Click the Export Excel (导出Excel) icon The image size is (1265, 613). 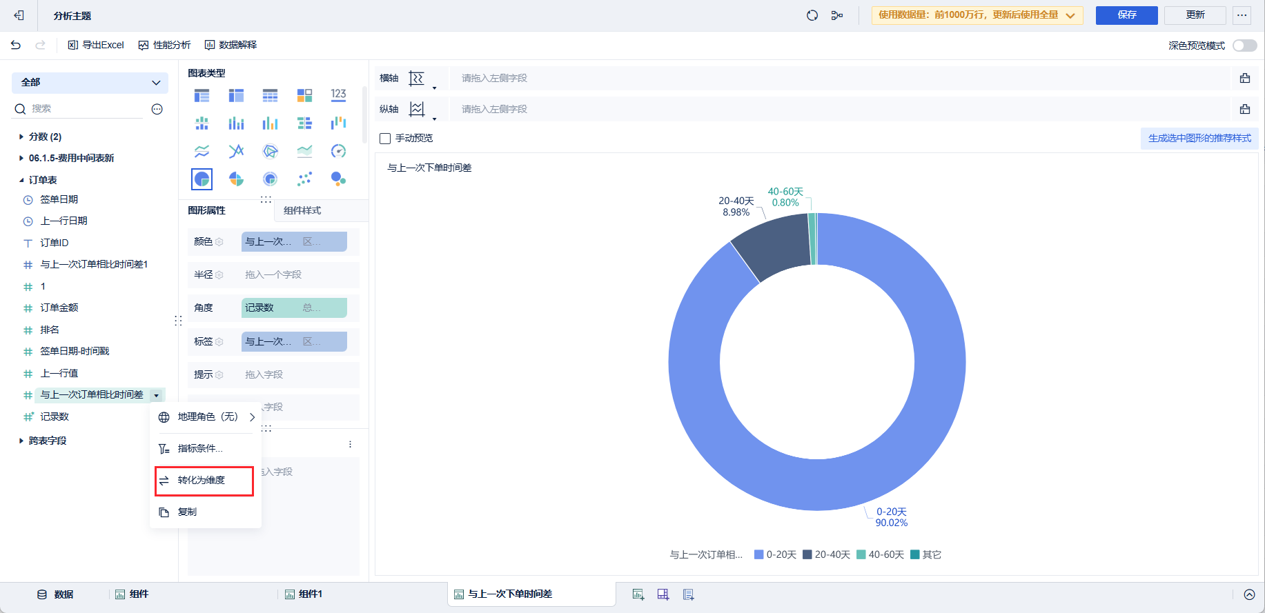[x=72, y=45]
